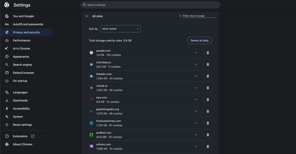
Task: Remove geeksforgeeks.org data with trash icon
Action: click(x=208, y=111)
